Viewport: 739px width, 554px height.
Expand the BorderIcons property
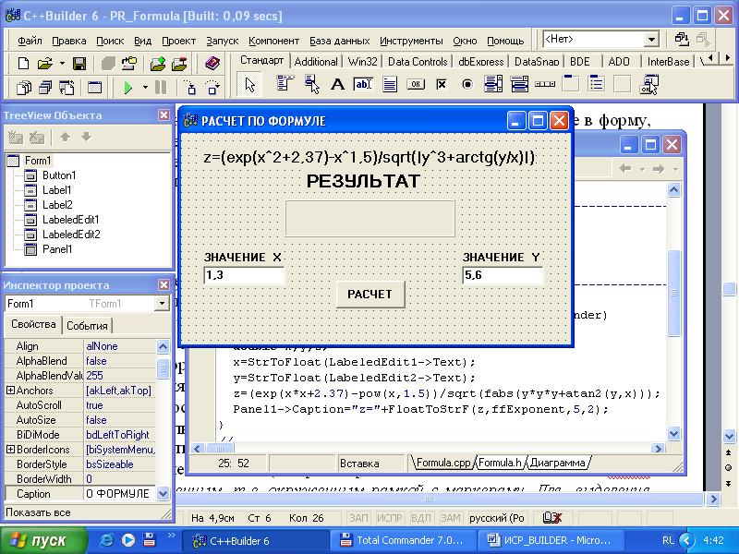[x=10, y=450]
